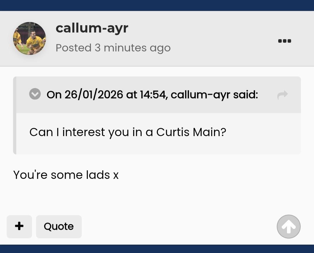Open the three-dot post options menu
The height and width of the screenshot is (253, 314).
click(285, 41)
